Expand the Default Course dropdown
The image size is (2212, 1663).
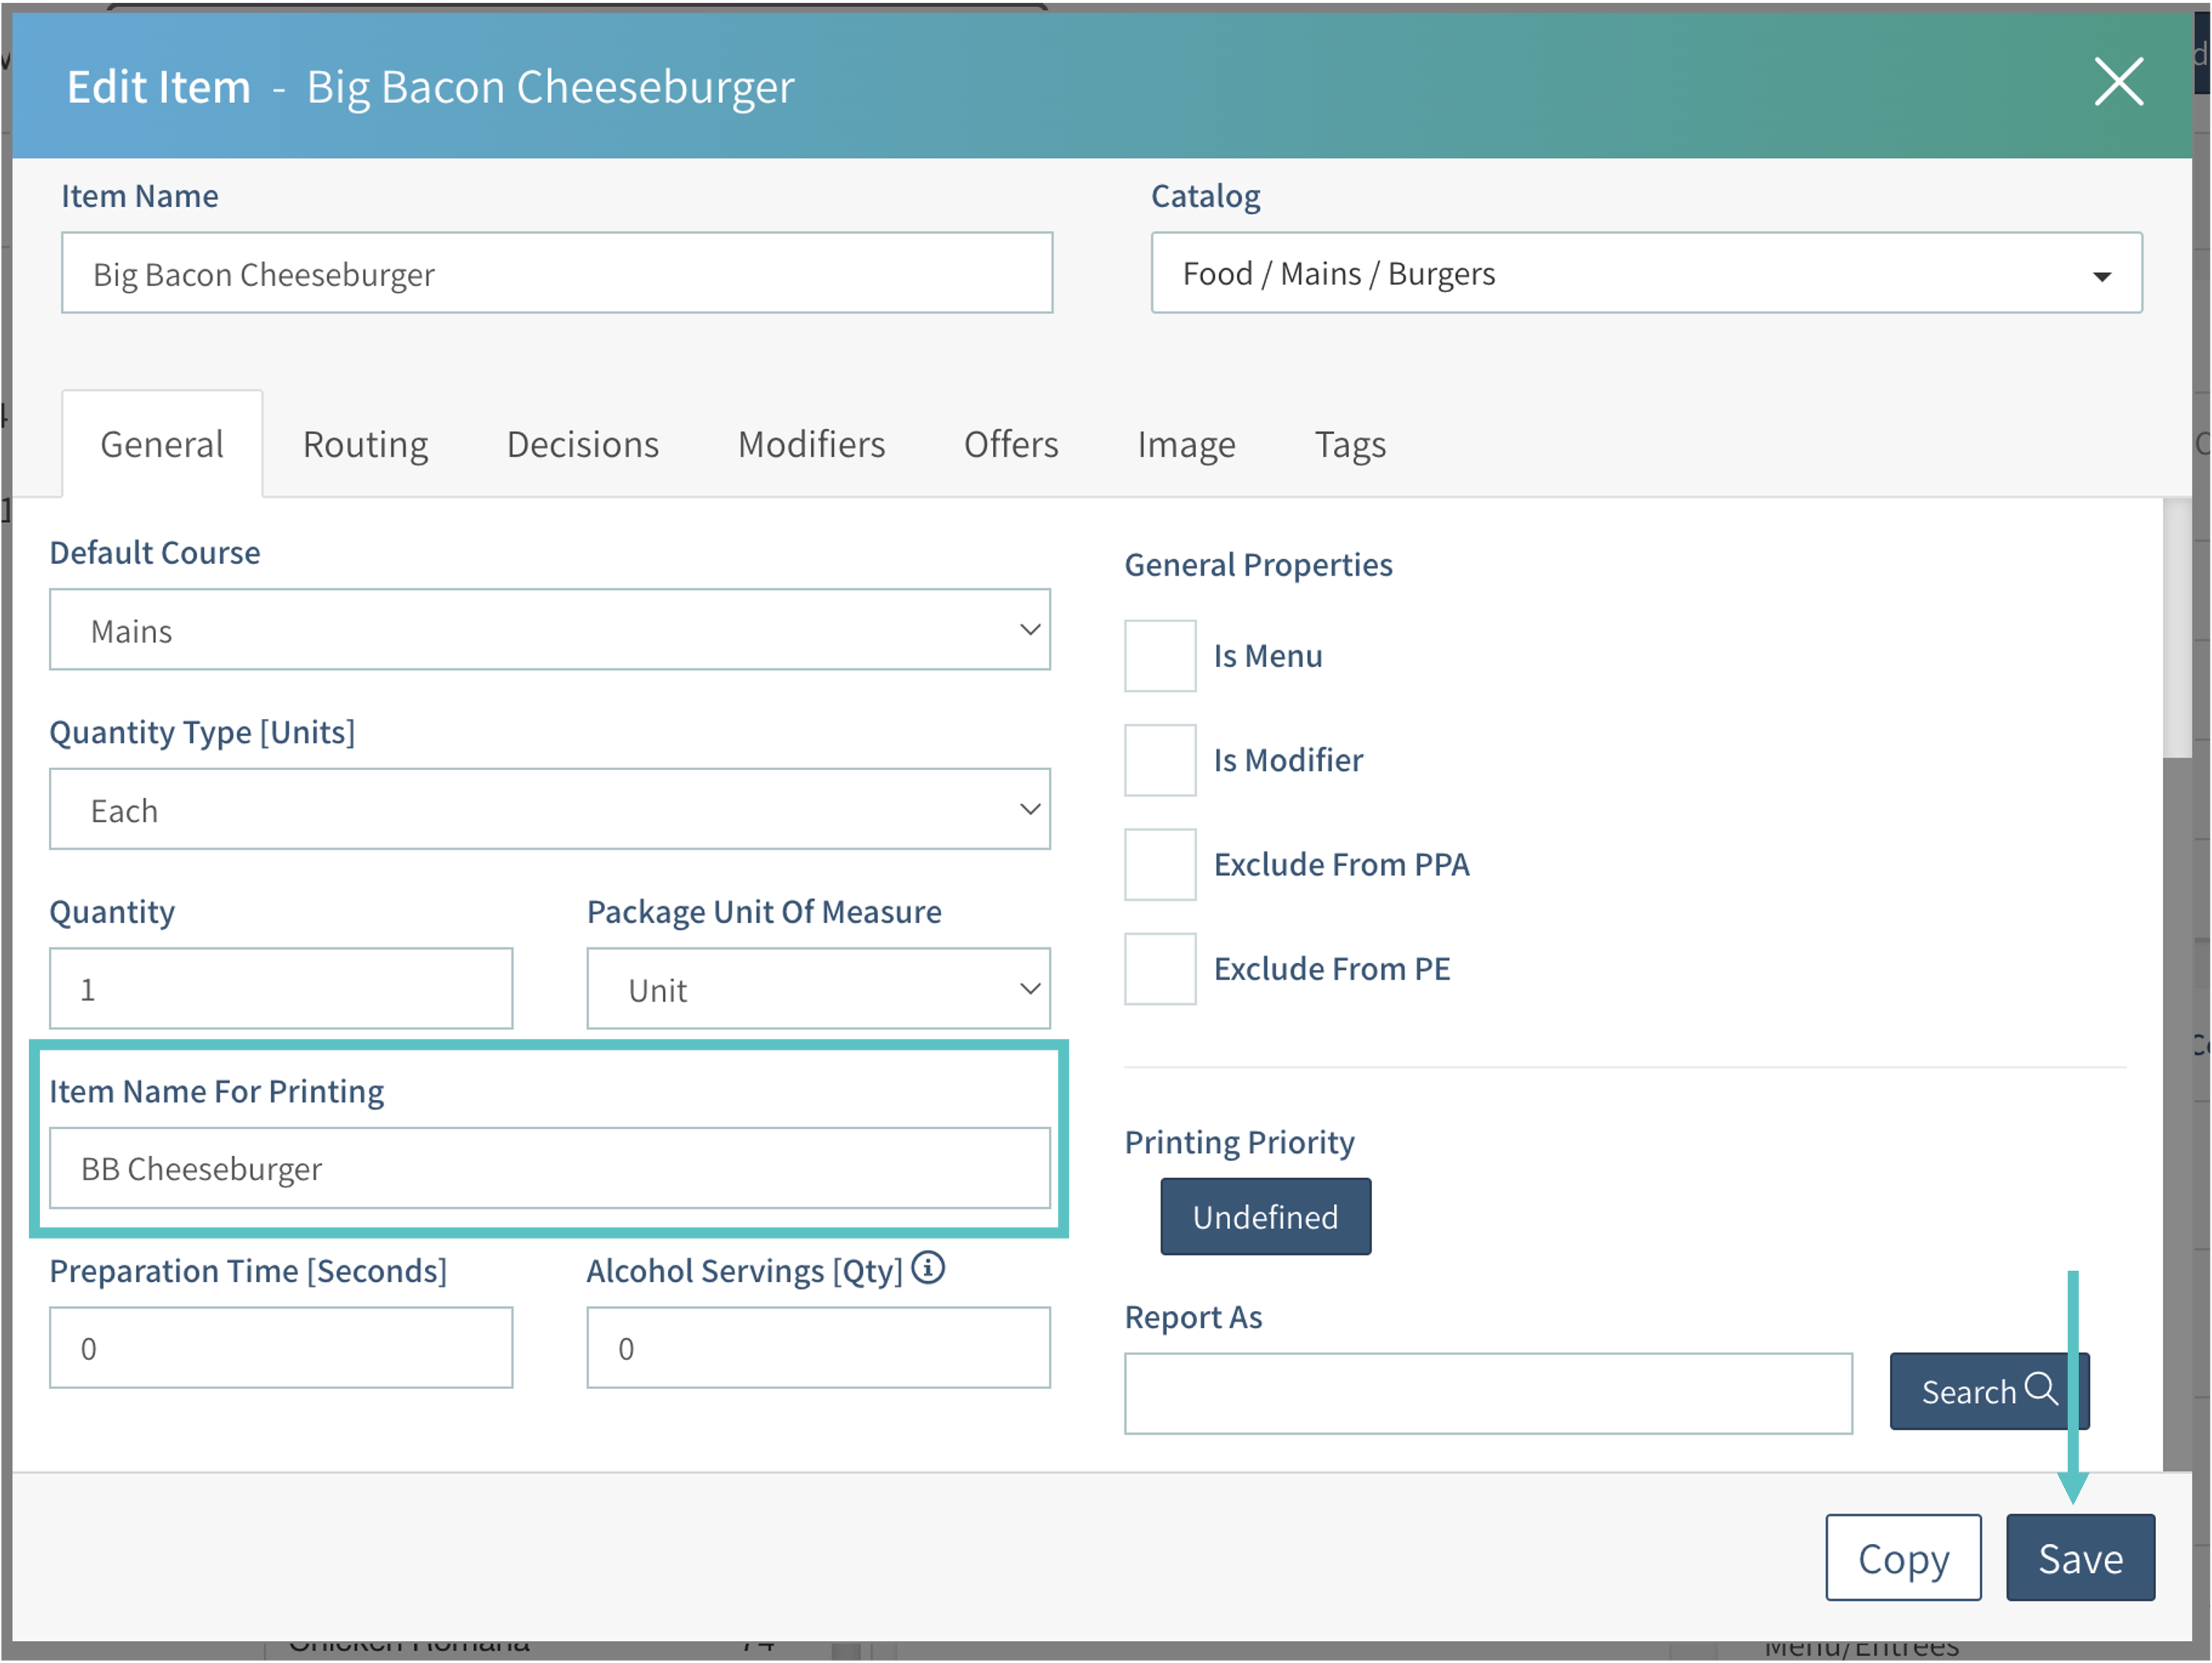click(550, 630)
